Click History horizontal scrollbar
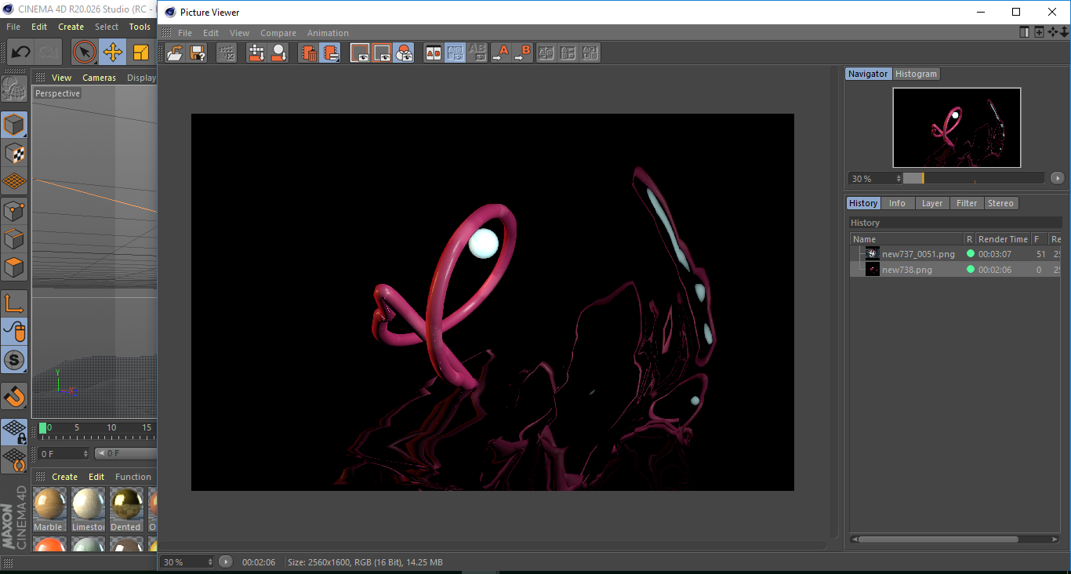 pyautogui.click(x=937, y=539)
